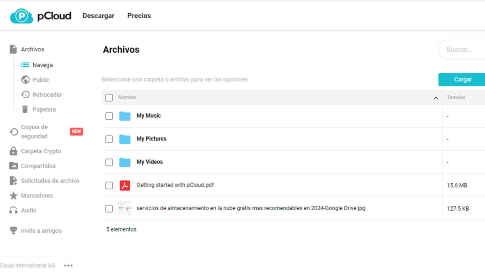Go to the Precios page
This screenshot has width=485, height=273.
point(139,16)
